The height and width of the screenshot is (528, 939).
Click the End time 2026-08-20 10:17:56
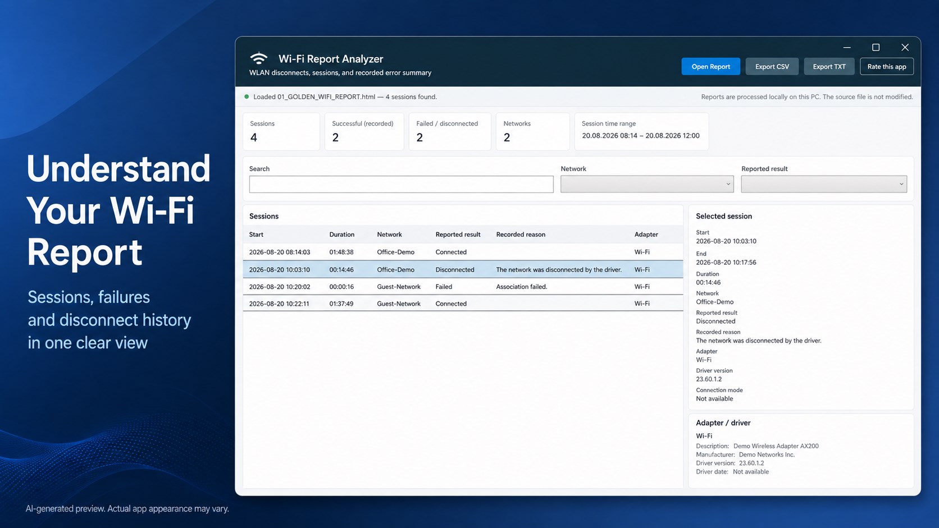tap(726, 263)
